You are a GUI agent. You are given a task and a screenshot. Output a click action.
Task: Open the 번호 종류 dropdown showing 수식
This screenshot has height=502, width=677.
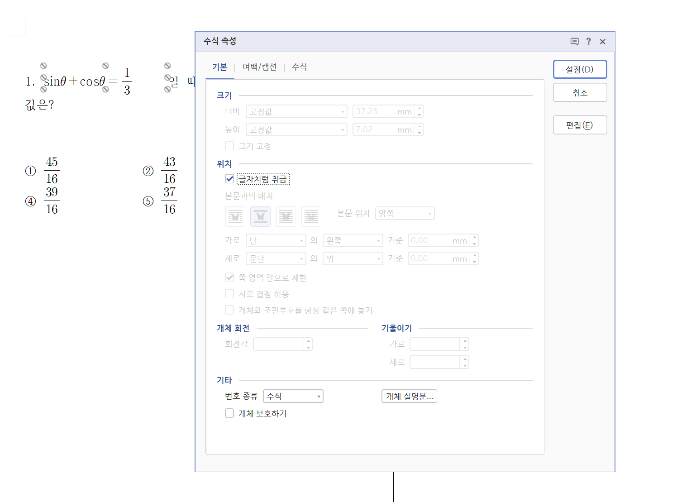[x=293, y=396]
